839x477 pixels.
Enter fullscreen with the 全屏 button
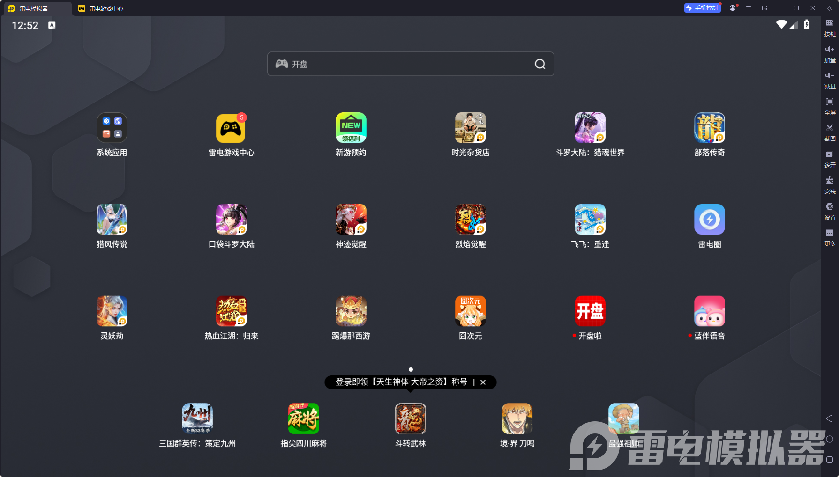(x=830, y=106)
